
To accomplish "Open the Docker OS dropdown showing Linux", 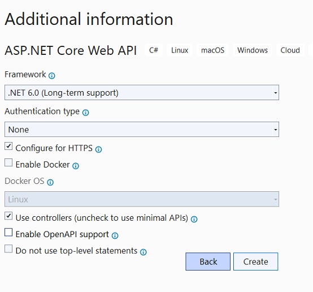I will (142, 199).
